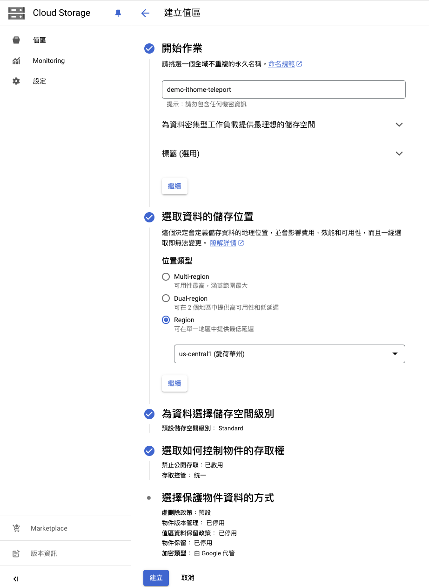Screen dimensions: 429x587
Task: Click the check icon beside 開始作業
Action: (149, 48)
